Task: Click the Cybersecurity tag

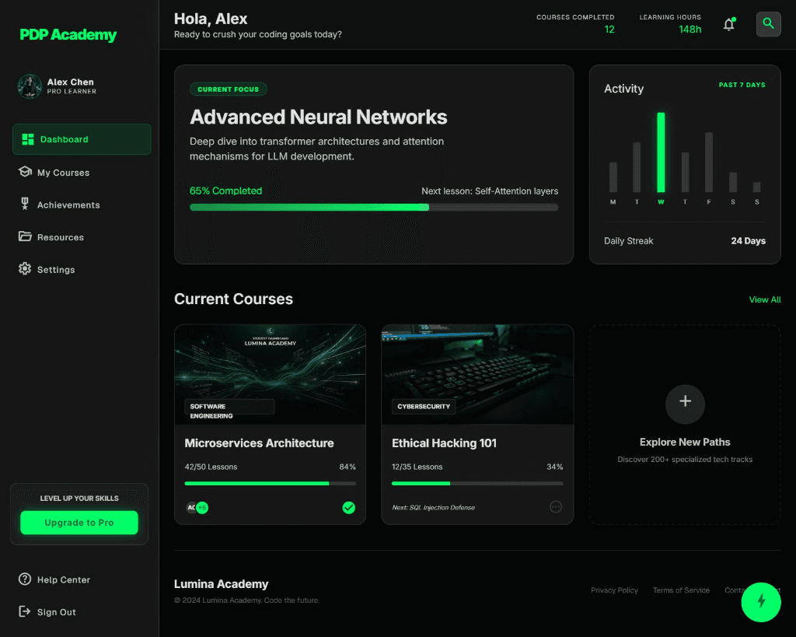Action: (x=424, y=406)
